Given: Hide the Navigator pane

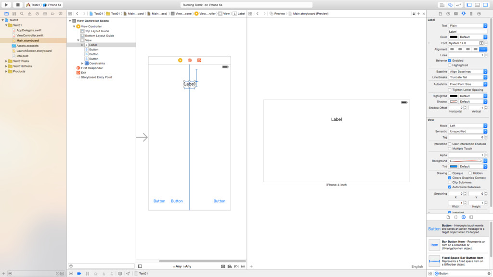Looking at the screenshot, I should (469, 5).
